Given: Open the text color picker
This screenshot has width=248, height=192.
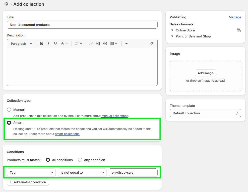Looking at the screenshot, I should [64, 43].
